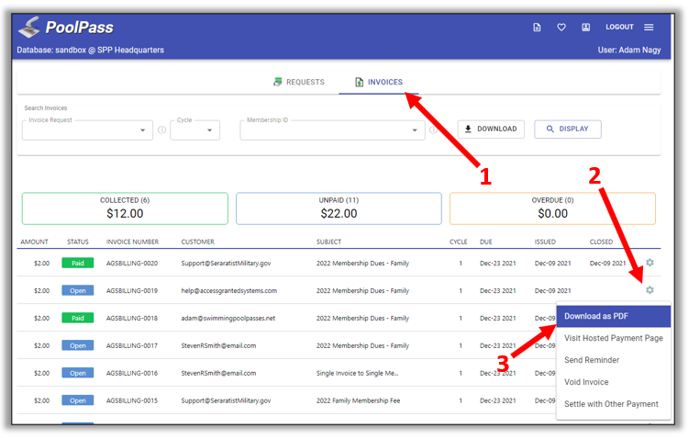
Task: Choose Settle with Other Payment
Action: point(614,404)
